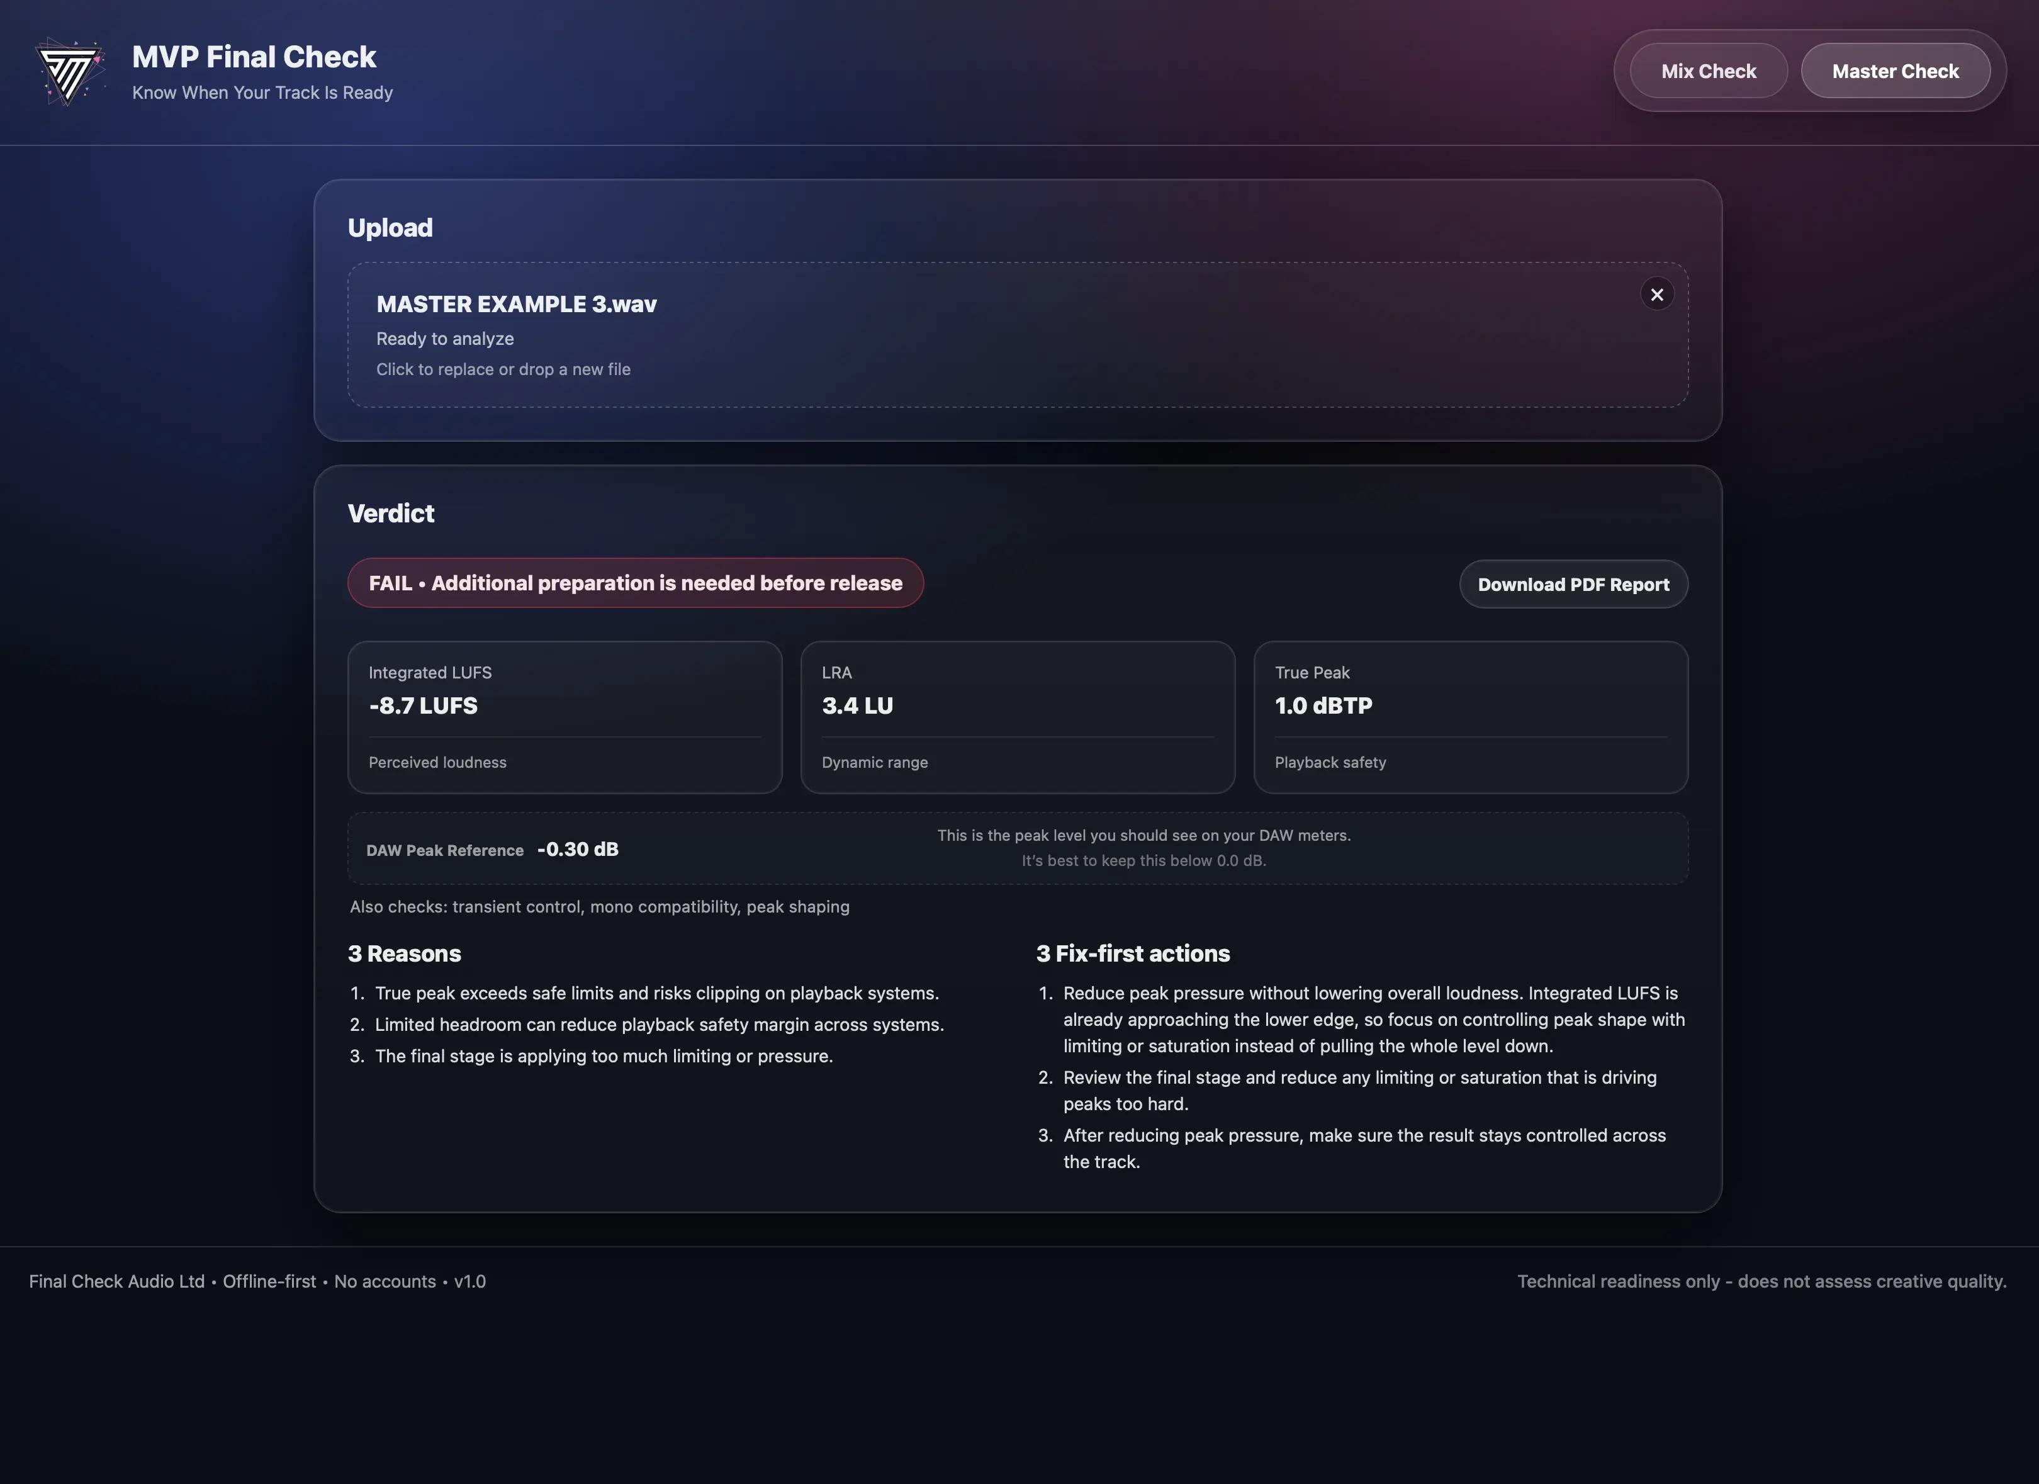Click the MVP Final Check logo icon
Viewport: 2039px width, 1484px height.
70,71
